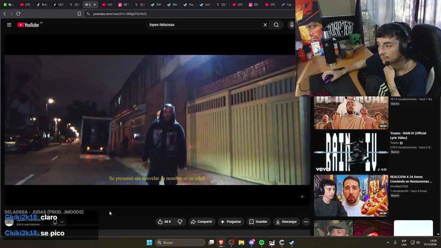Open the tray microphone indicator
The height and width of the screenshot is (248, 441).
tap(395, 242)
